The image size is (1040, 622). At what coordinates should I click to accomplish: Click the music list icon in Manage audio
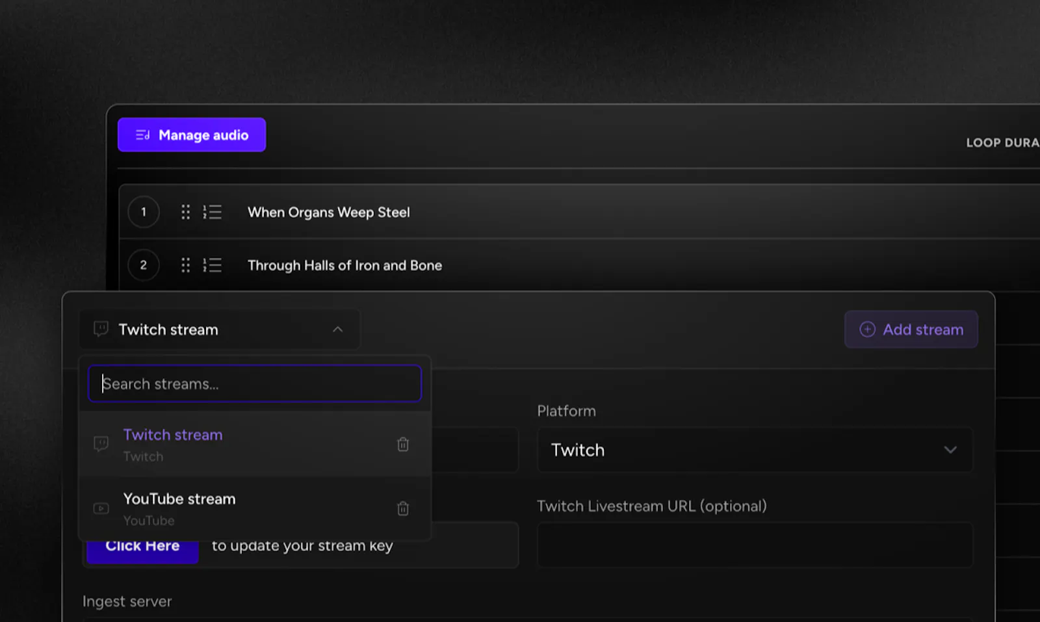tap(142, 135)
